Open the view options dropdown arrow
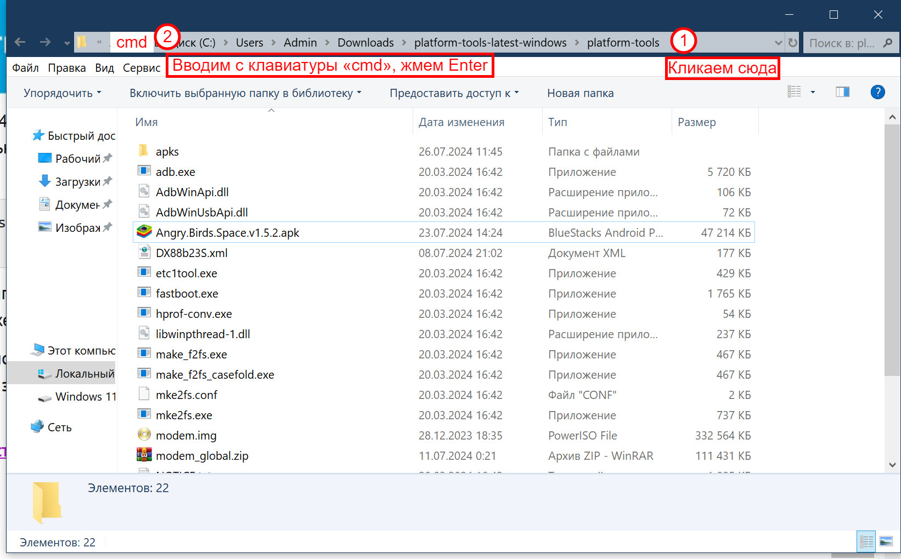Screen dimensions: 901x559 813,92
